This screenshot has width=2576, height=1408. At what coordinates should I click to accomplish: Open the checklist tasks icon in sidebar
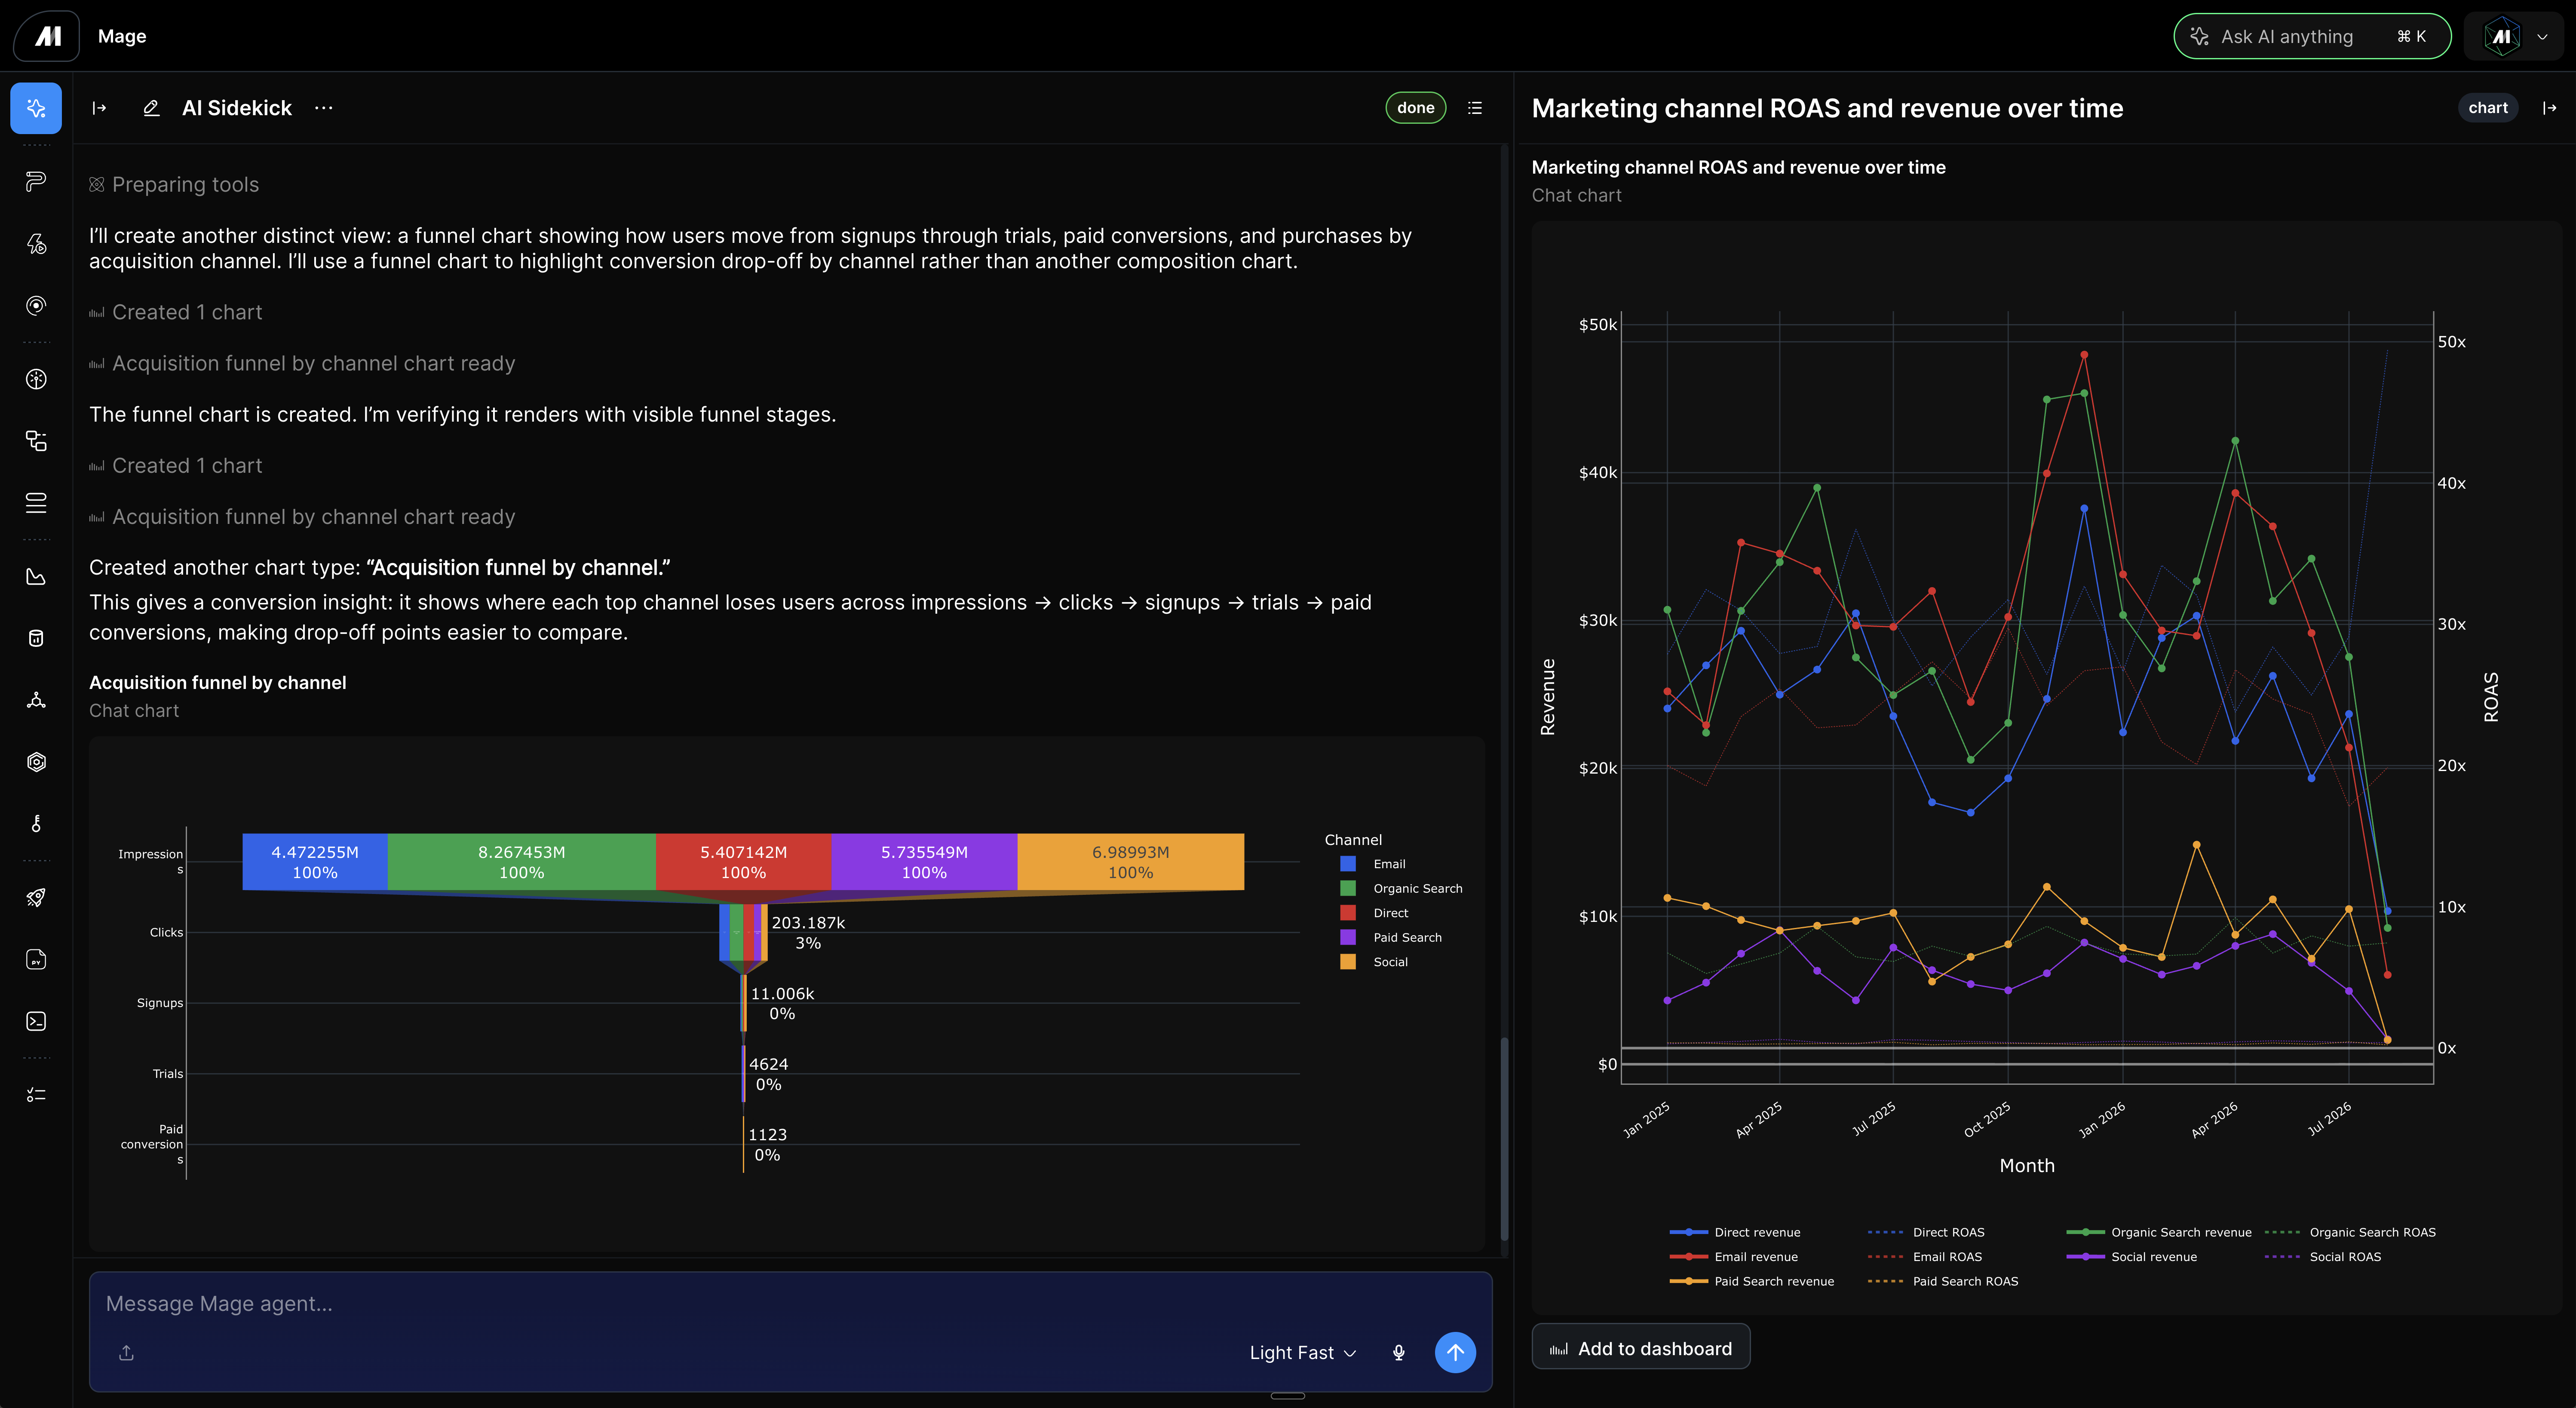36,1095
